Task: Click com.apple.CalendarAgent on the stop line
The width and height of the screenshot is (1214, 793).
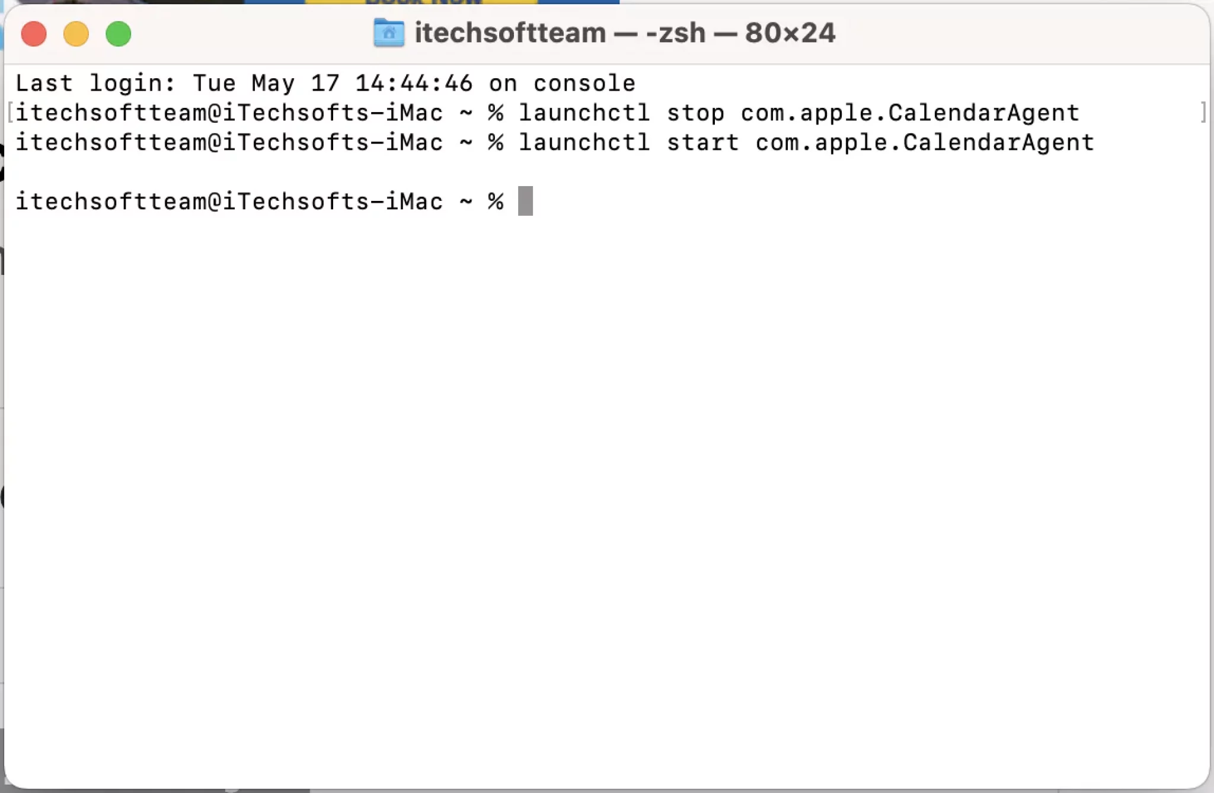Action: click(910, 113)
